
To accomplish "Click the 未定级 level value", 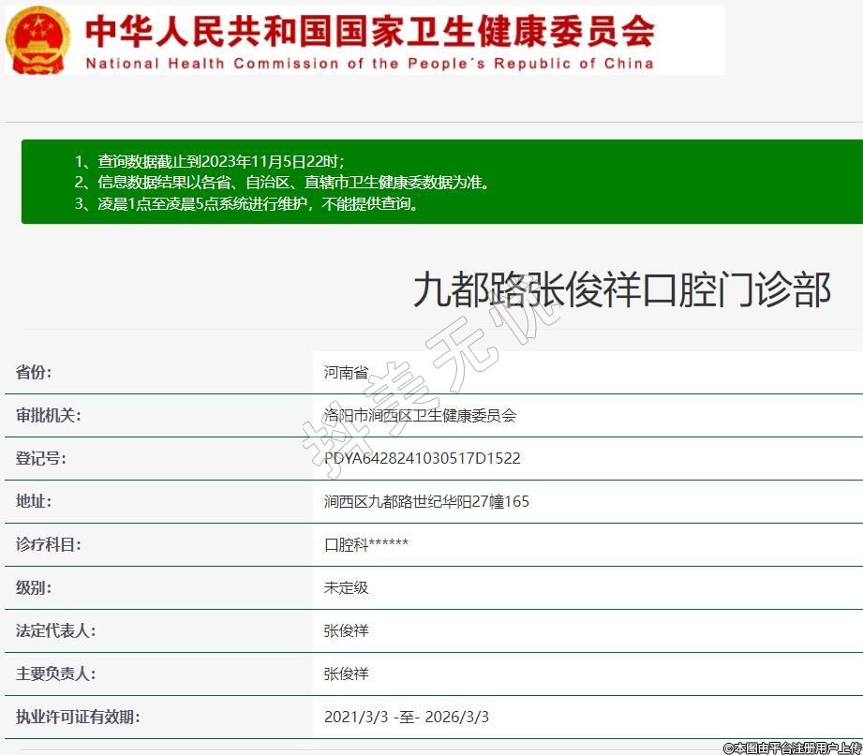I will click(346, 587).
